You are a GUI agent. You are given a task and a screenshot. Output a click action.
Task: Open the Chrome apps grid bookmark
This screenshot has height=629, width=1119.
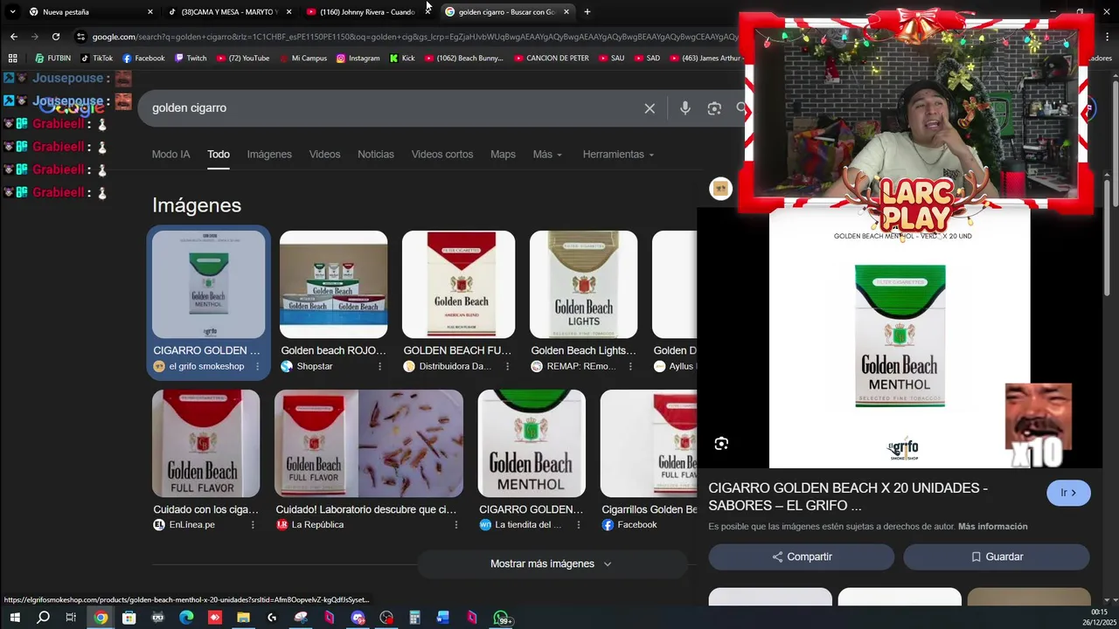(x=12, y=59)
